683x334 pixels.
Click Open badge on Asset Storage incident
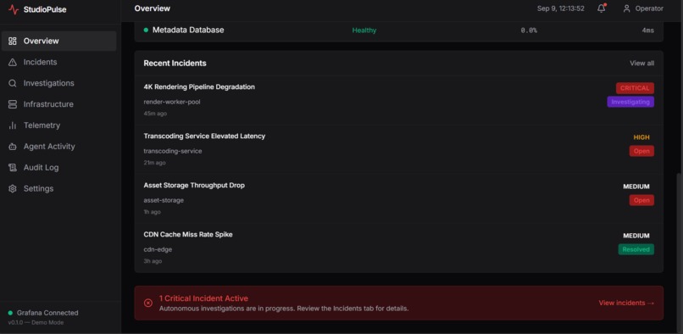(641, 200)
